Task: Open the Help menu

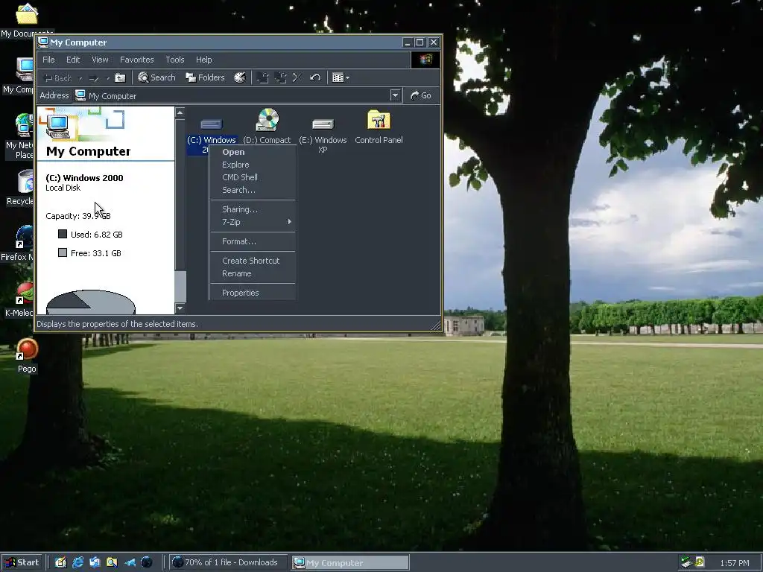Action: (204, 60)
